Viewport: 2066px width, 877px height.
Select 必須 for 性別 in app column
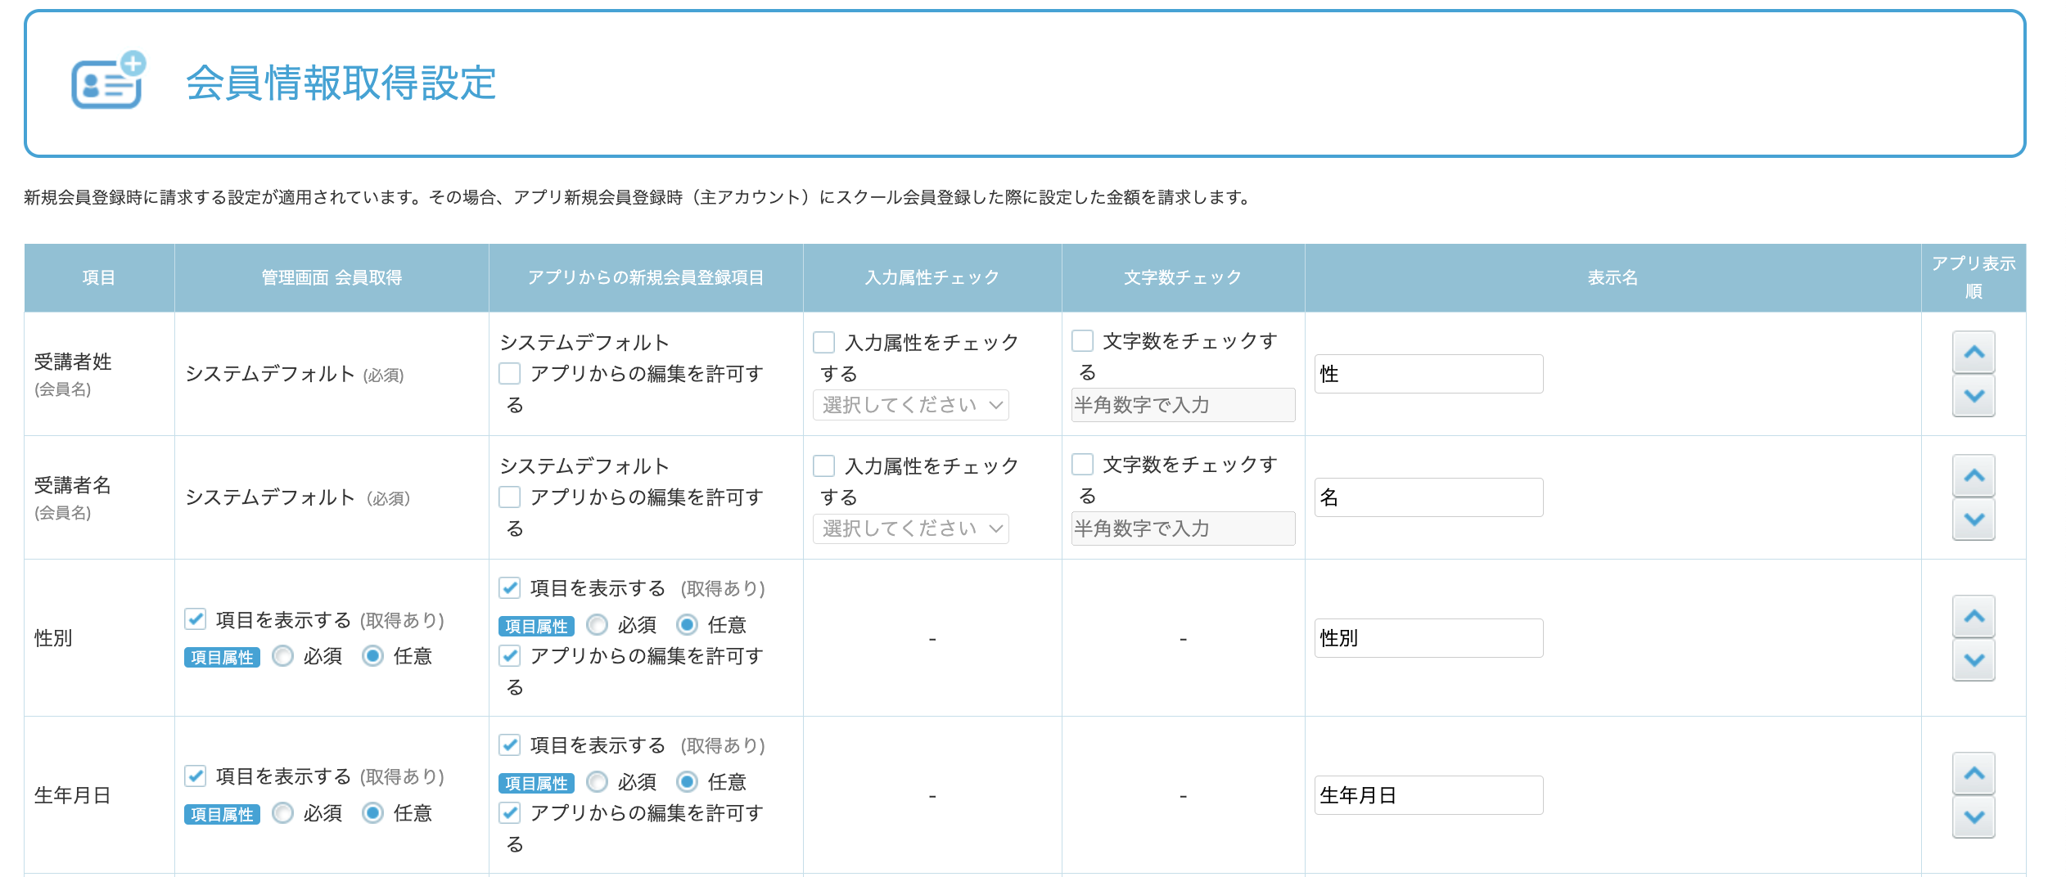tap(598, 625)
